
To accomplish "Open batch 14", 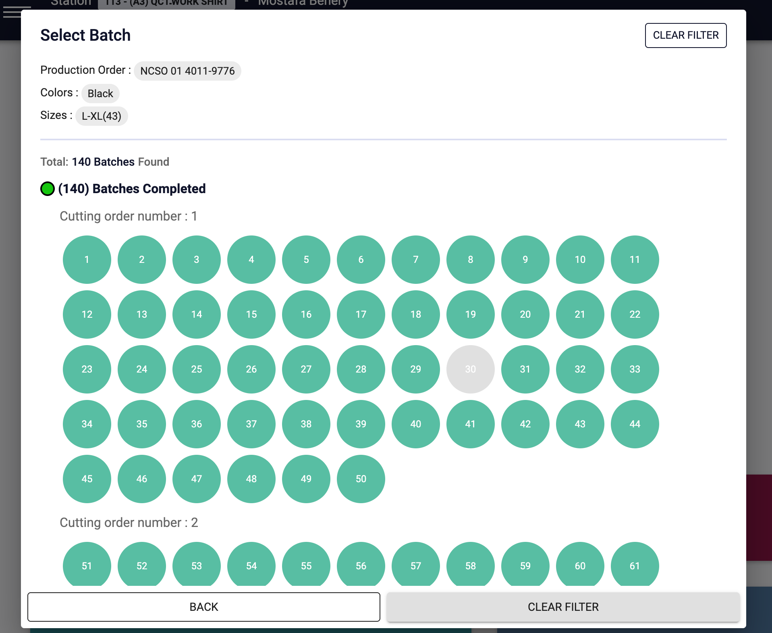I will click(197, 314).
